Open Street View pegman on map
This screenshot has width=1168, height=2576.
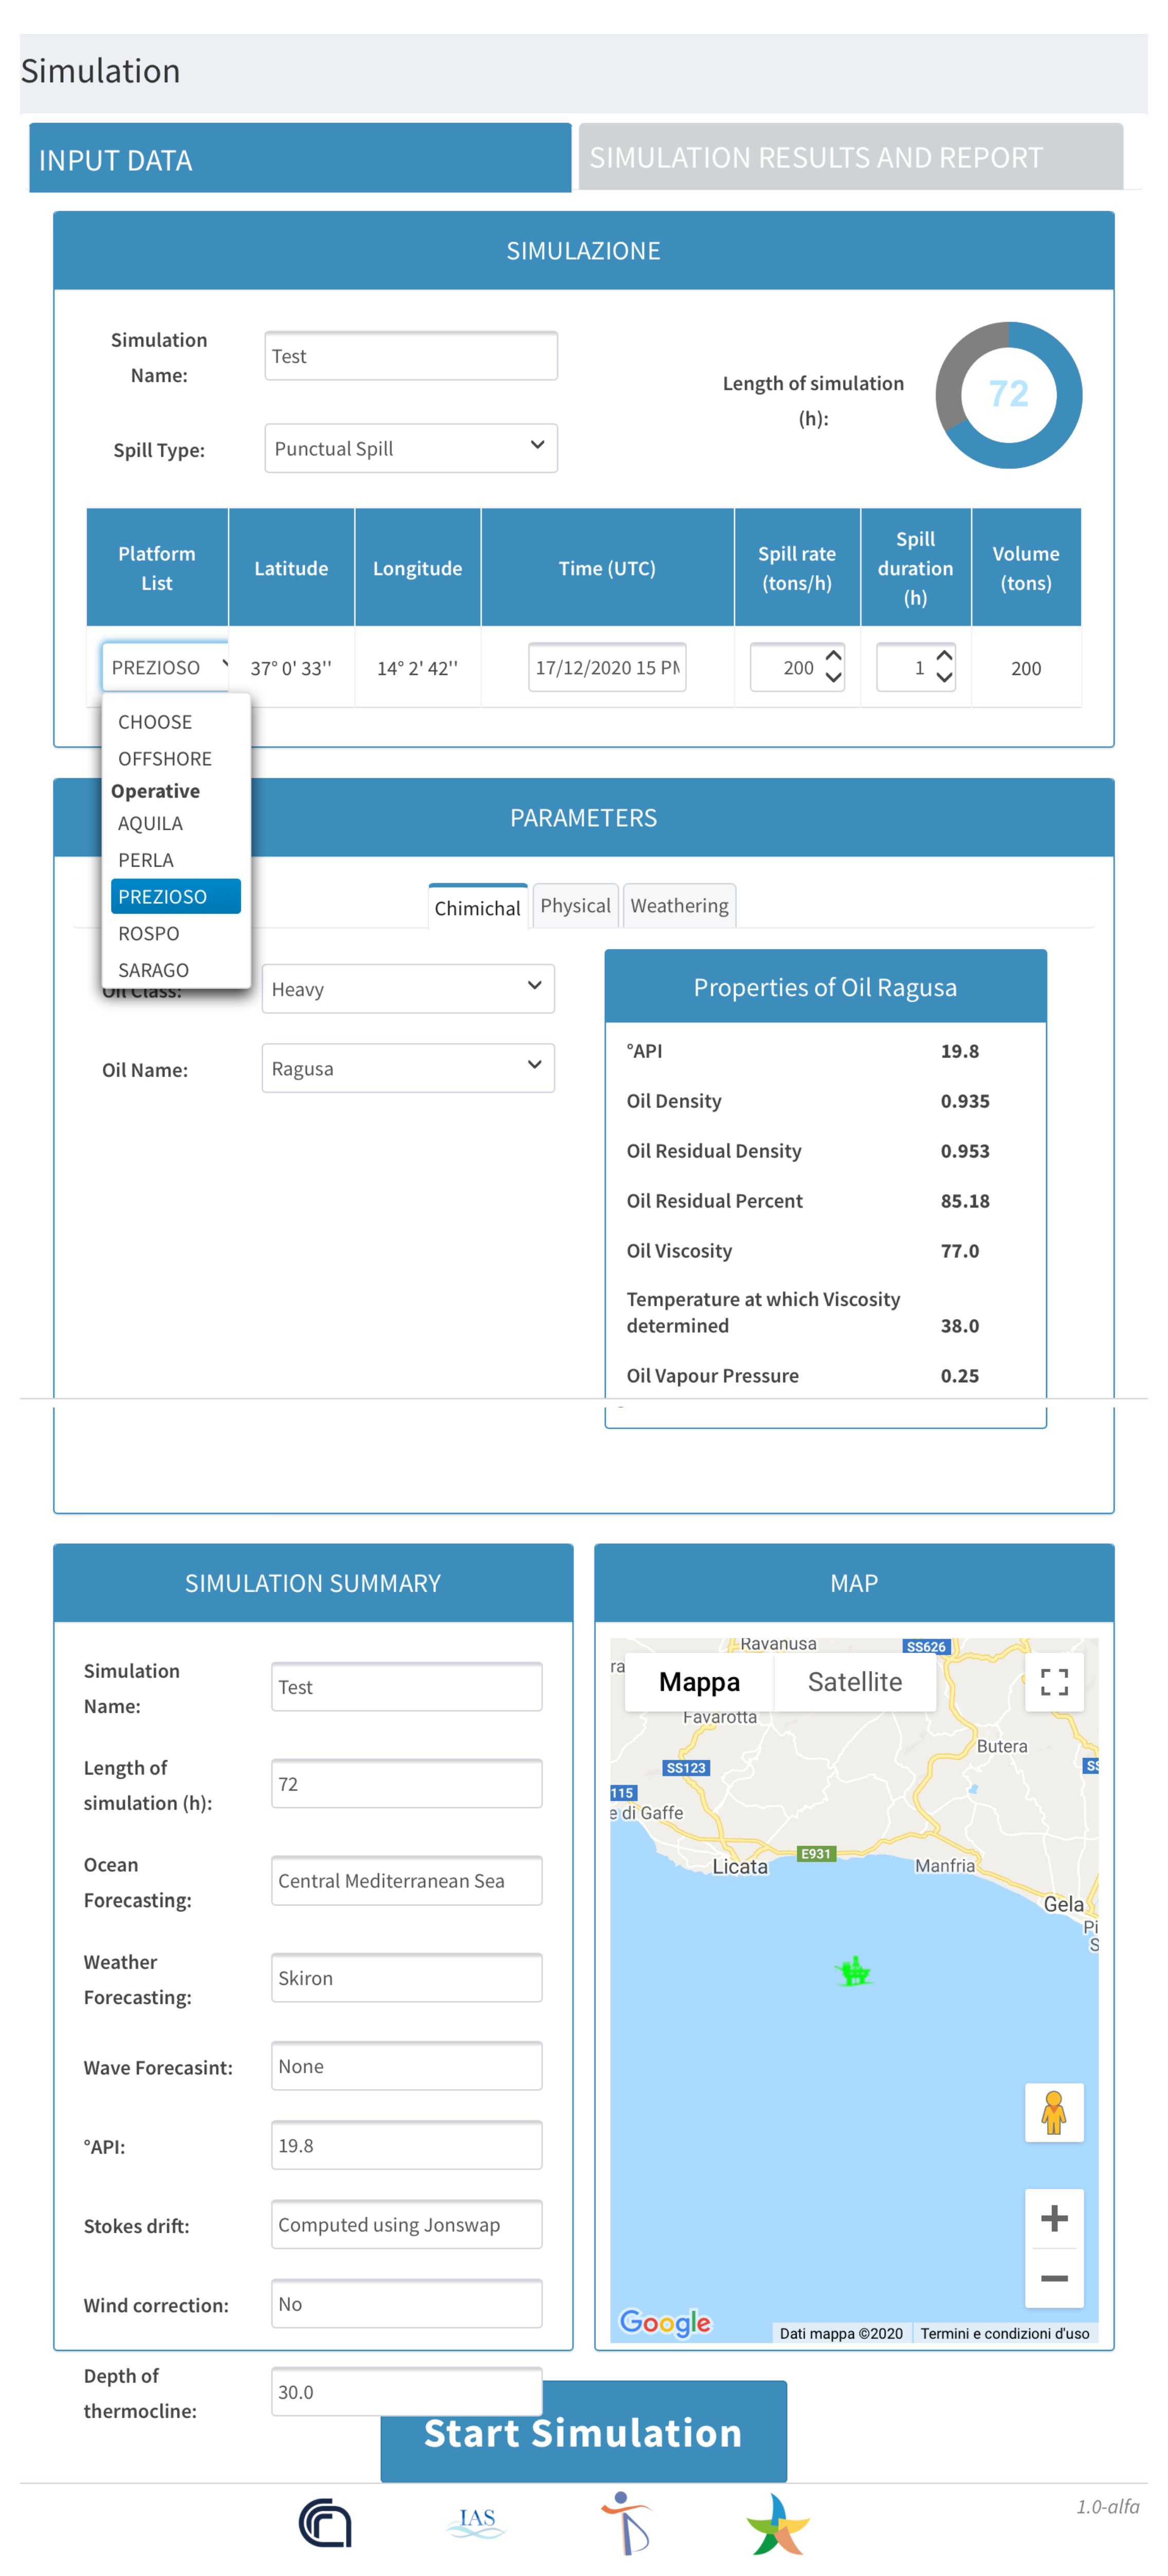(1053, 2112)
